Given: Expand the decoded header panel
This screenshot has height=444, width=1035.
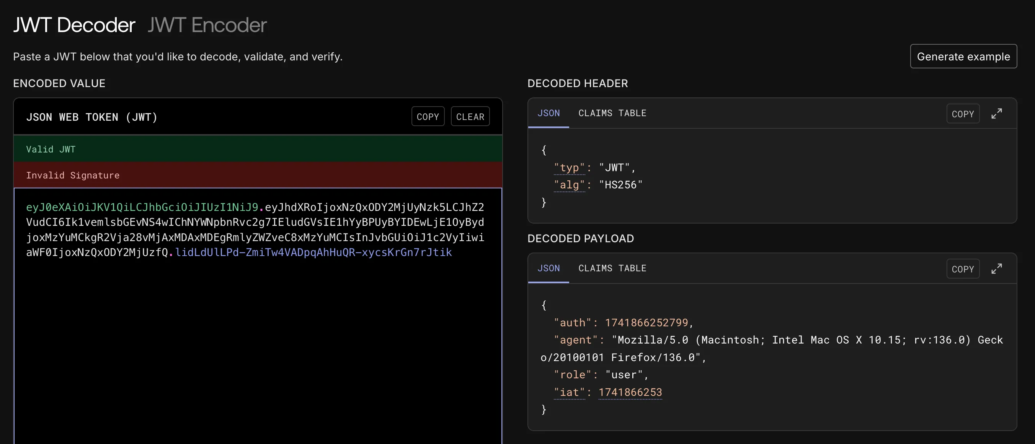Looking at the screenshot, I should point(996,113).
